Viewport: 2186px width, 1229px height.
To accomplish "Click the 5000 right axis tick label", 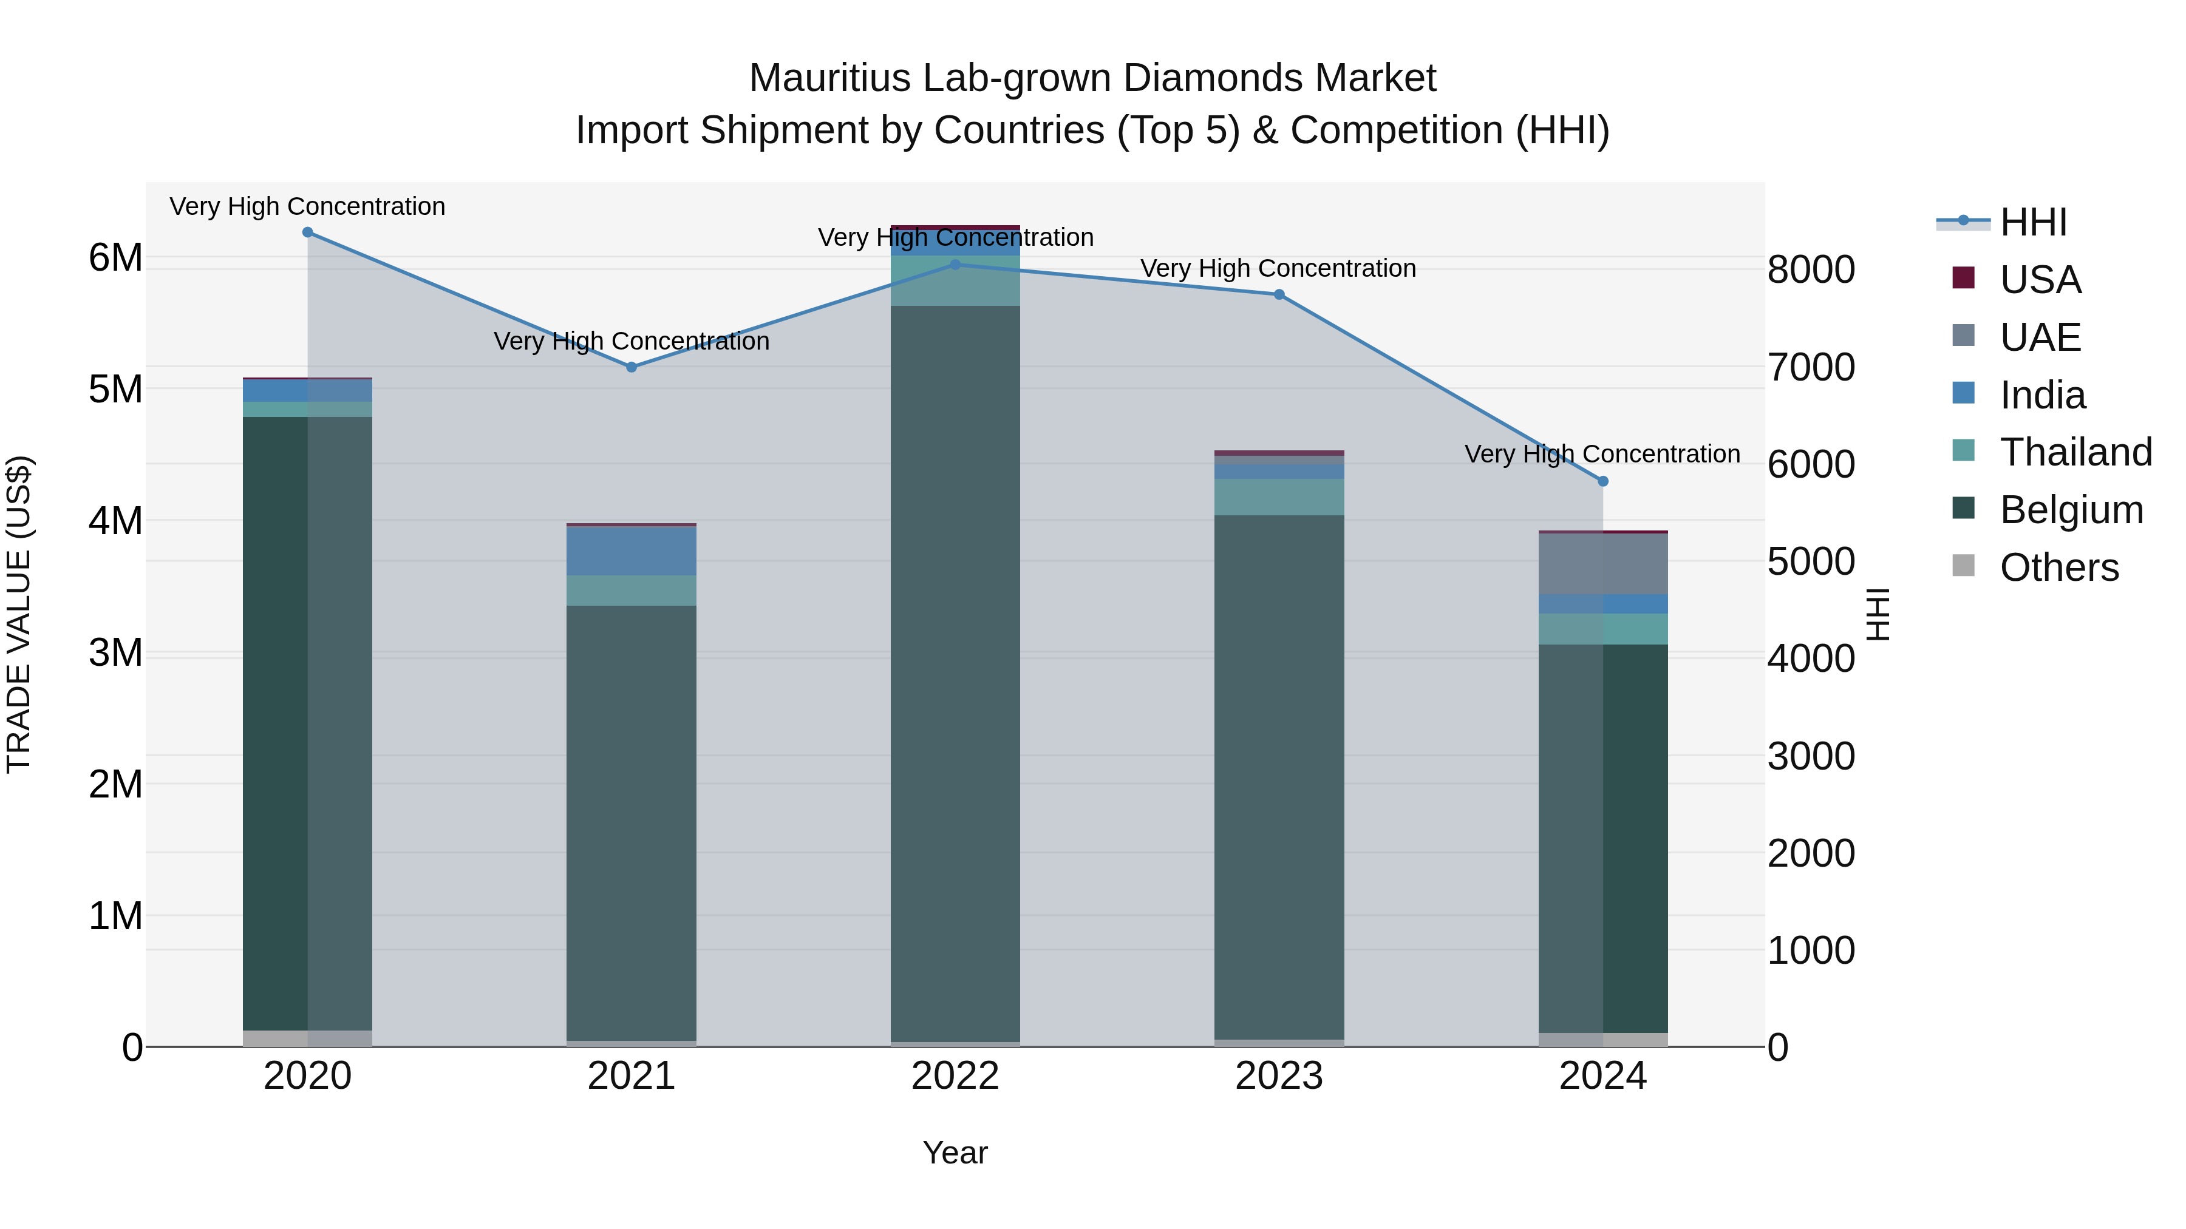I will click(1811, 561).
